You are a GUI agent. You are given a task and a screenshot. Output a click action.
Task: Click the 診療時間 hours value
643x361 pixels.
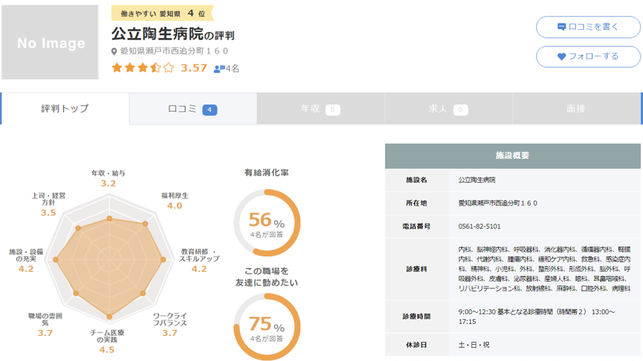click(537, 316)
